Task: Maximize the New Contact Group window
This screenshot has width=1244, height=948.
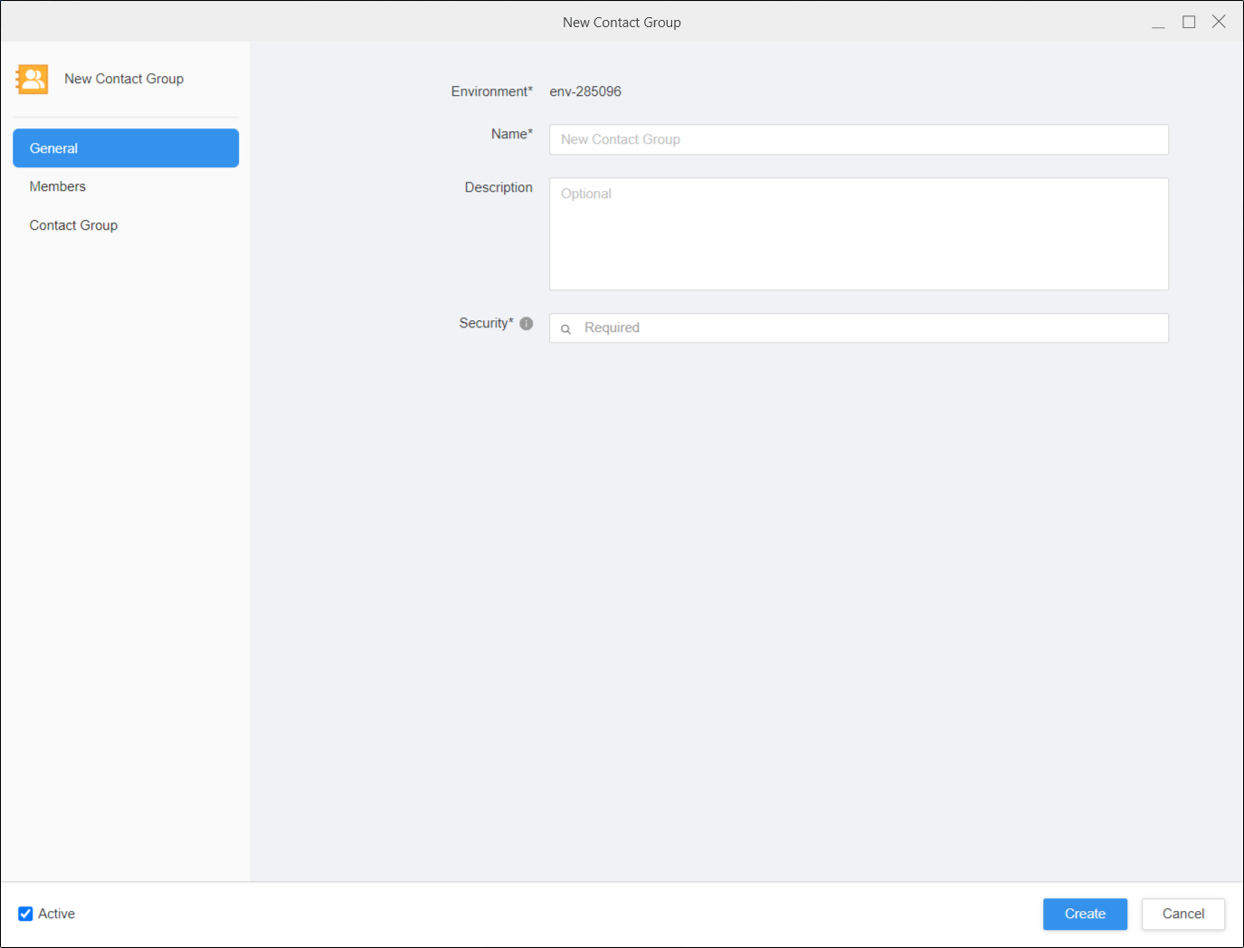Action: [1189, 23]
